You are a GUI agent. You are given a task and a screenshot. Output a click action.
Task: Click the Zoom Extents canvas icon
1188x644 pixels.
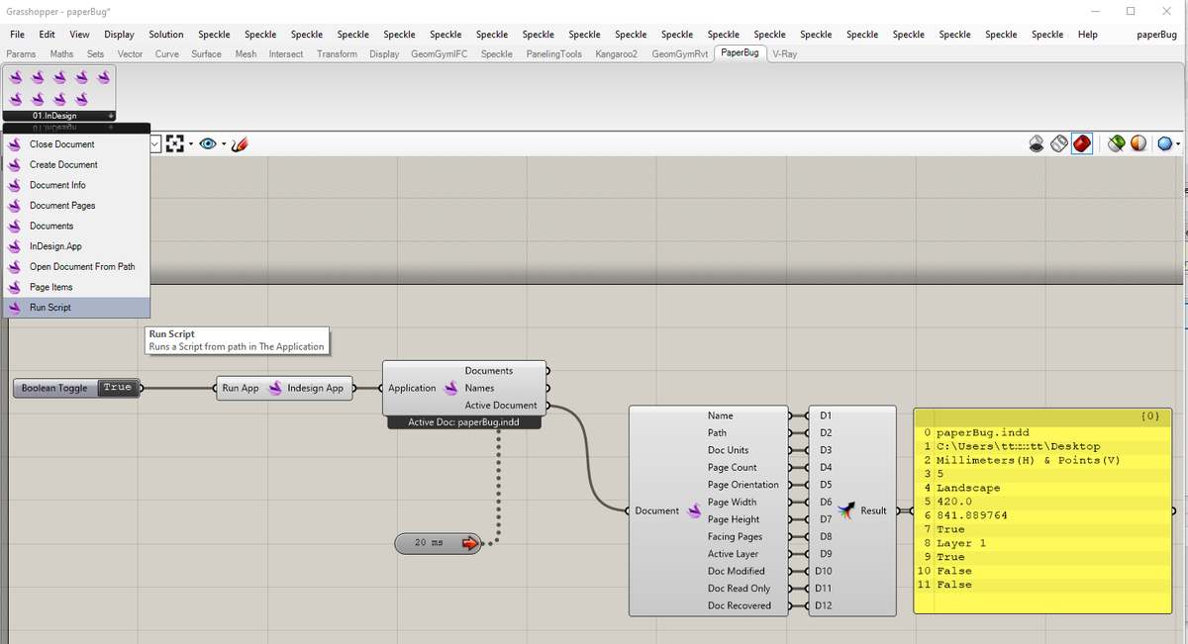(174, 143)
